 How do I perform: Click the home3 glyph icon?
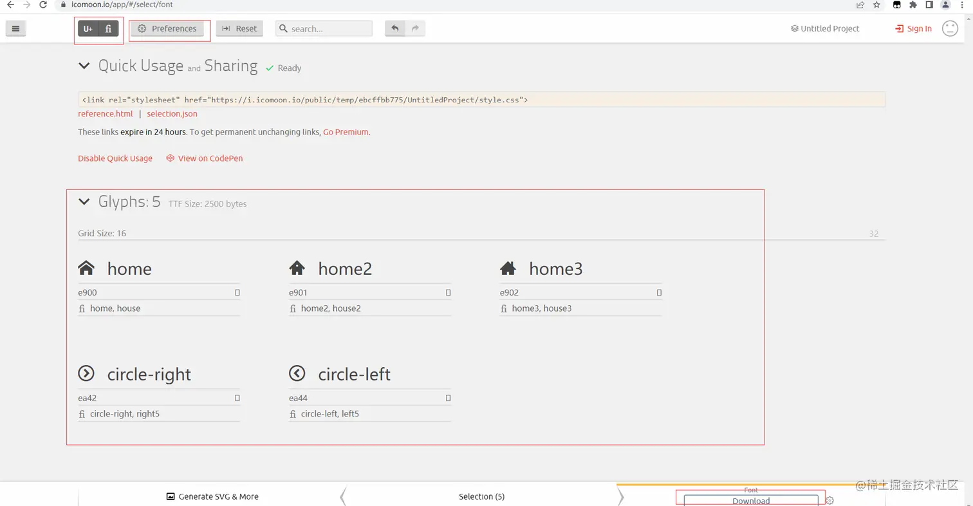coord(508,268)
